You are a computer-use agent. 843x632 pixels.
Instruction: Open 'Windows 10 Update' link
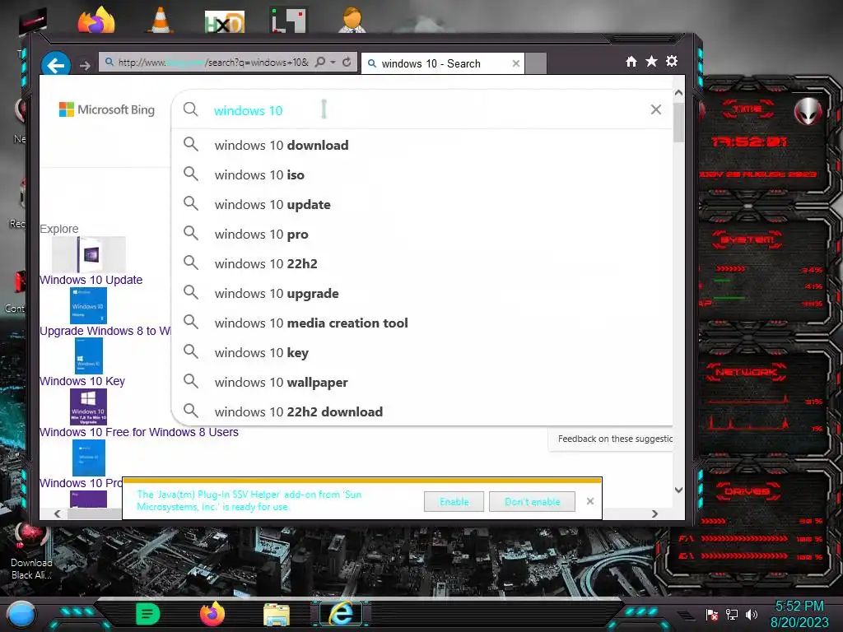91,280
